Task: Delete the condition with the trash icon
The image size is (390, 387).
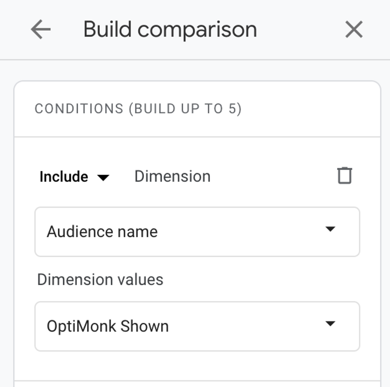Action: (x=345, y=175)
